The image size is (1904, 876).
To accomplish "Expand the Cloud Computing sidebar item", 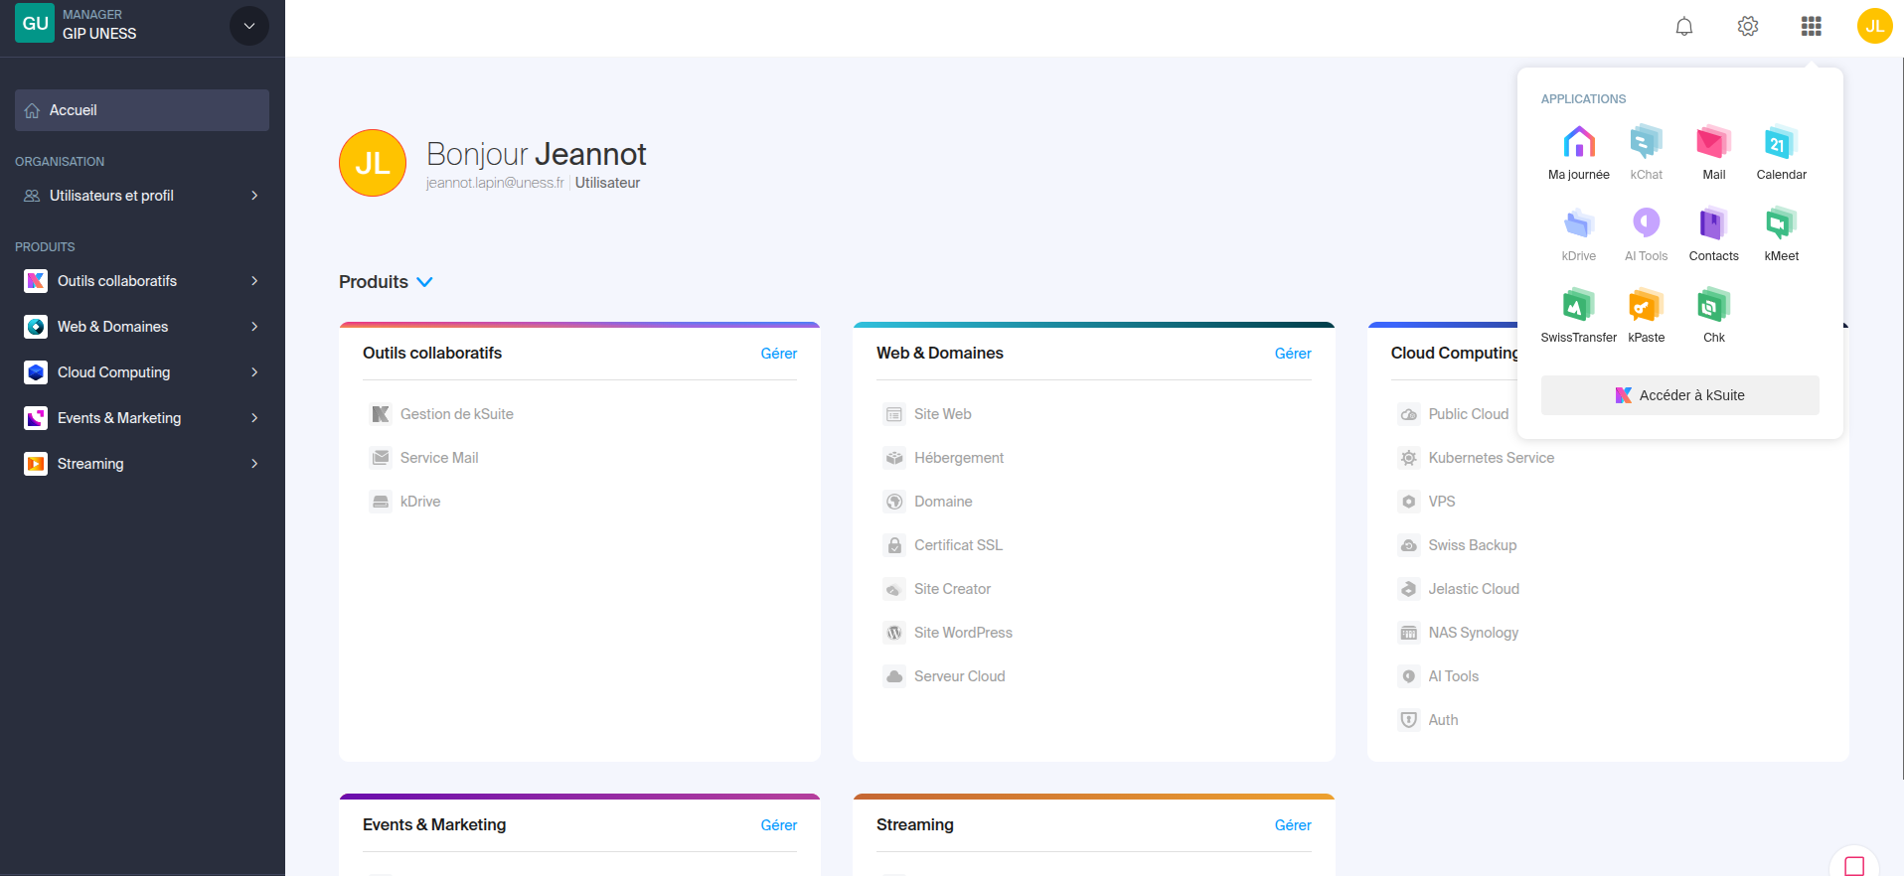I will [x=141, y=372].
